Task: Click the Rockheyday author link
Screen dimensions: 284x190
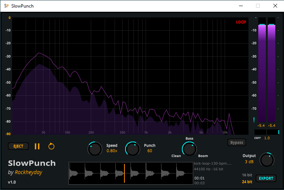Action: 28,172
